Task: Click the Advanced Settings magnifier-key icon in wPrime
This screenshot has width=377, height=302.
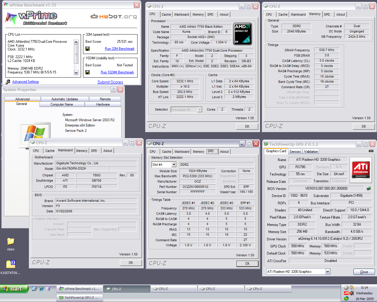Action: pyautogui.click(x=8, y=82)
